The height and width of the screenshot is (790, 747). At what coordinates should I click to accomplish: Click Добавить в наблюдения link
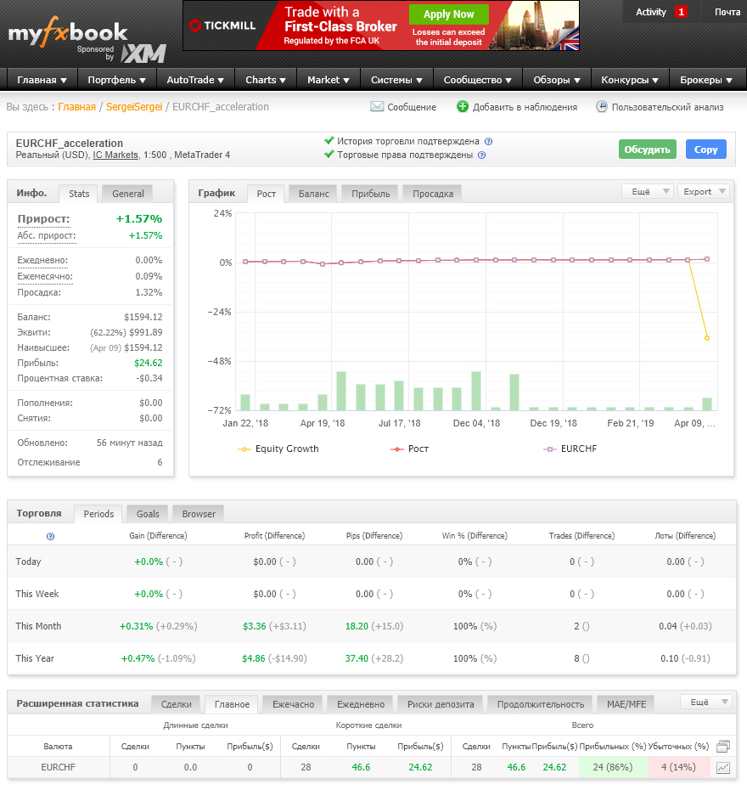click(525, 107)
